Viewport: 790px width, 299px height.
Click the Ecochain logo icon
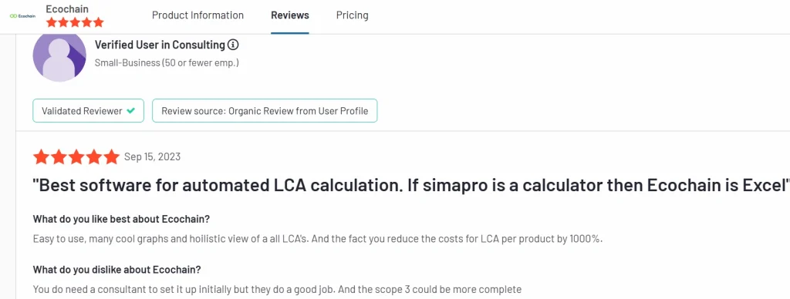tap(22, 15)
